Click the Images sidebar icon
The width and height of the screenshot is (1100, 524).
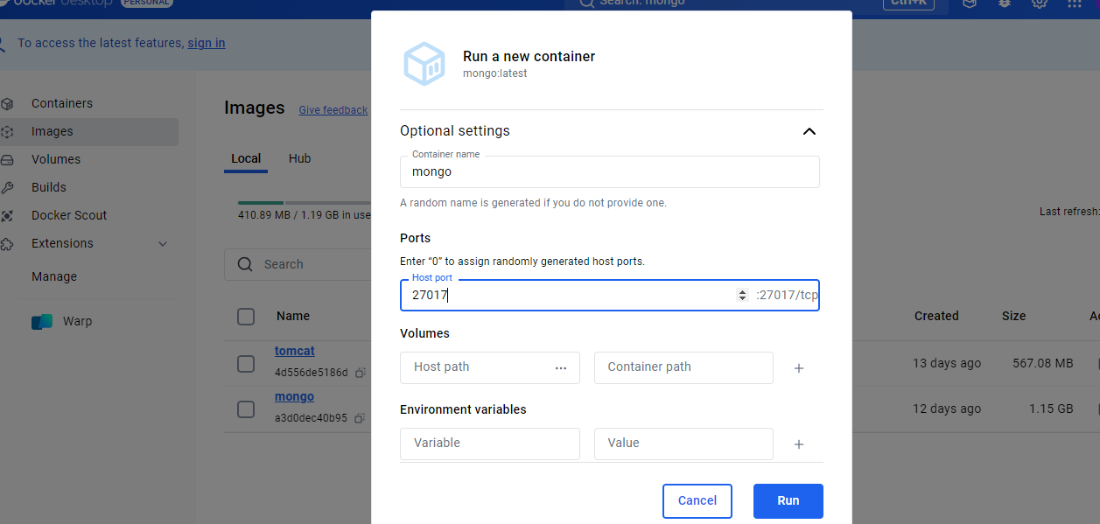tap(7, 132)
